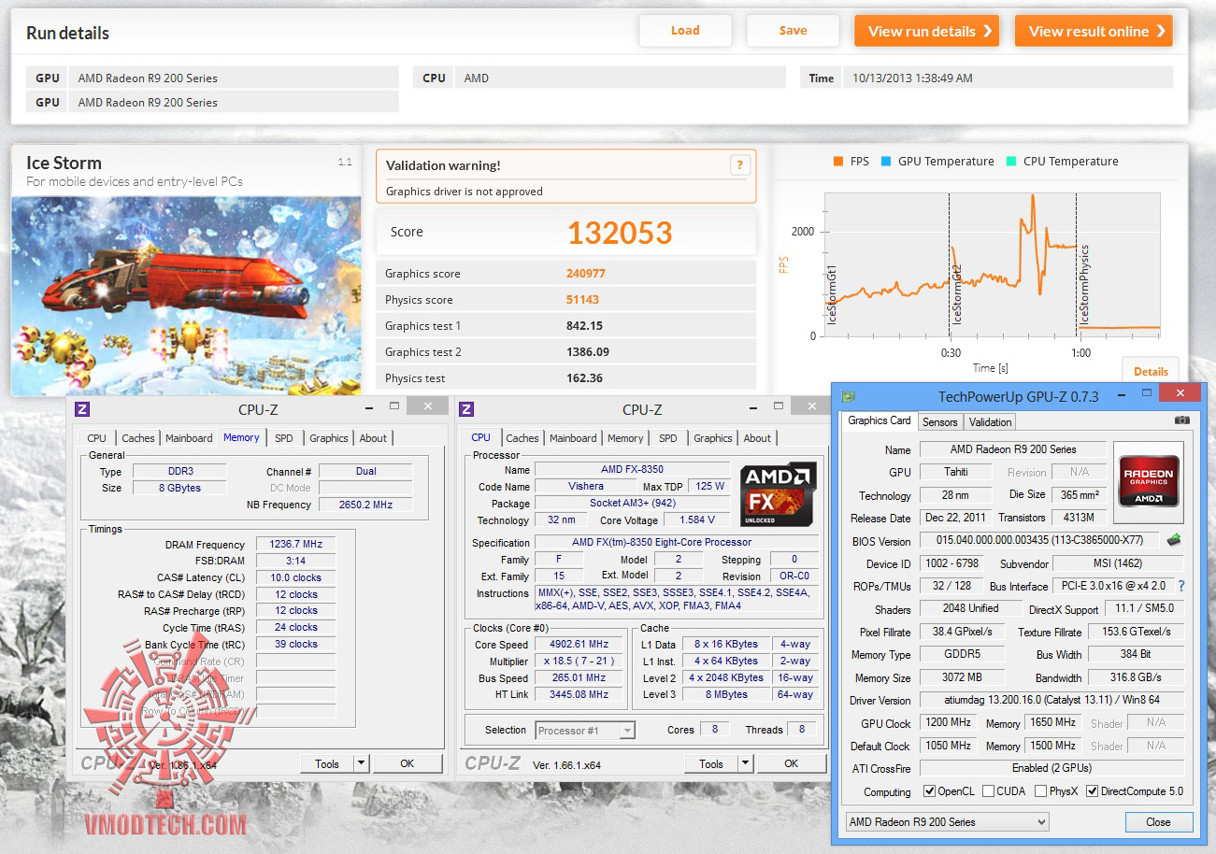
Task: Click the GPU field showing Tahiti
Action: click(956, 473)
